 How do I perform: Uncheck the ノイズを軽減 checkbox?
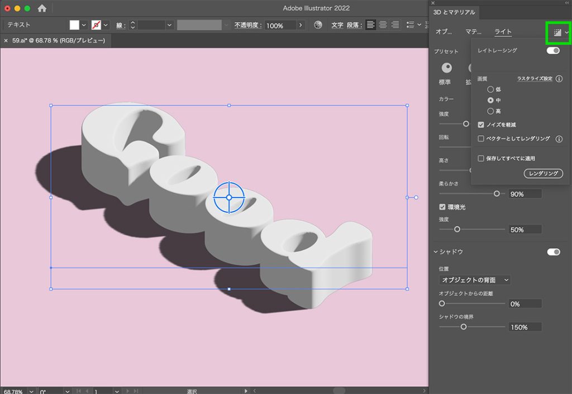click(x=481, y=125)
